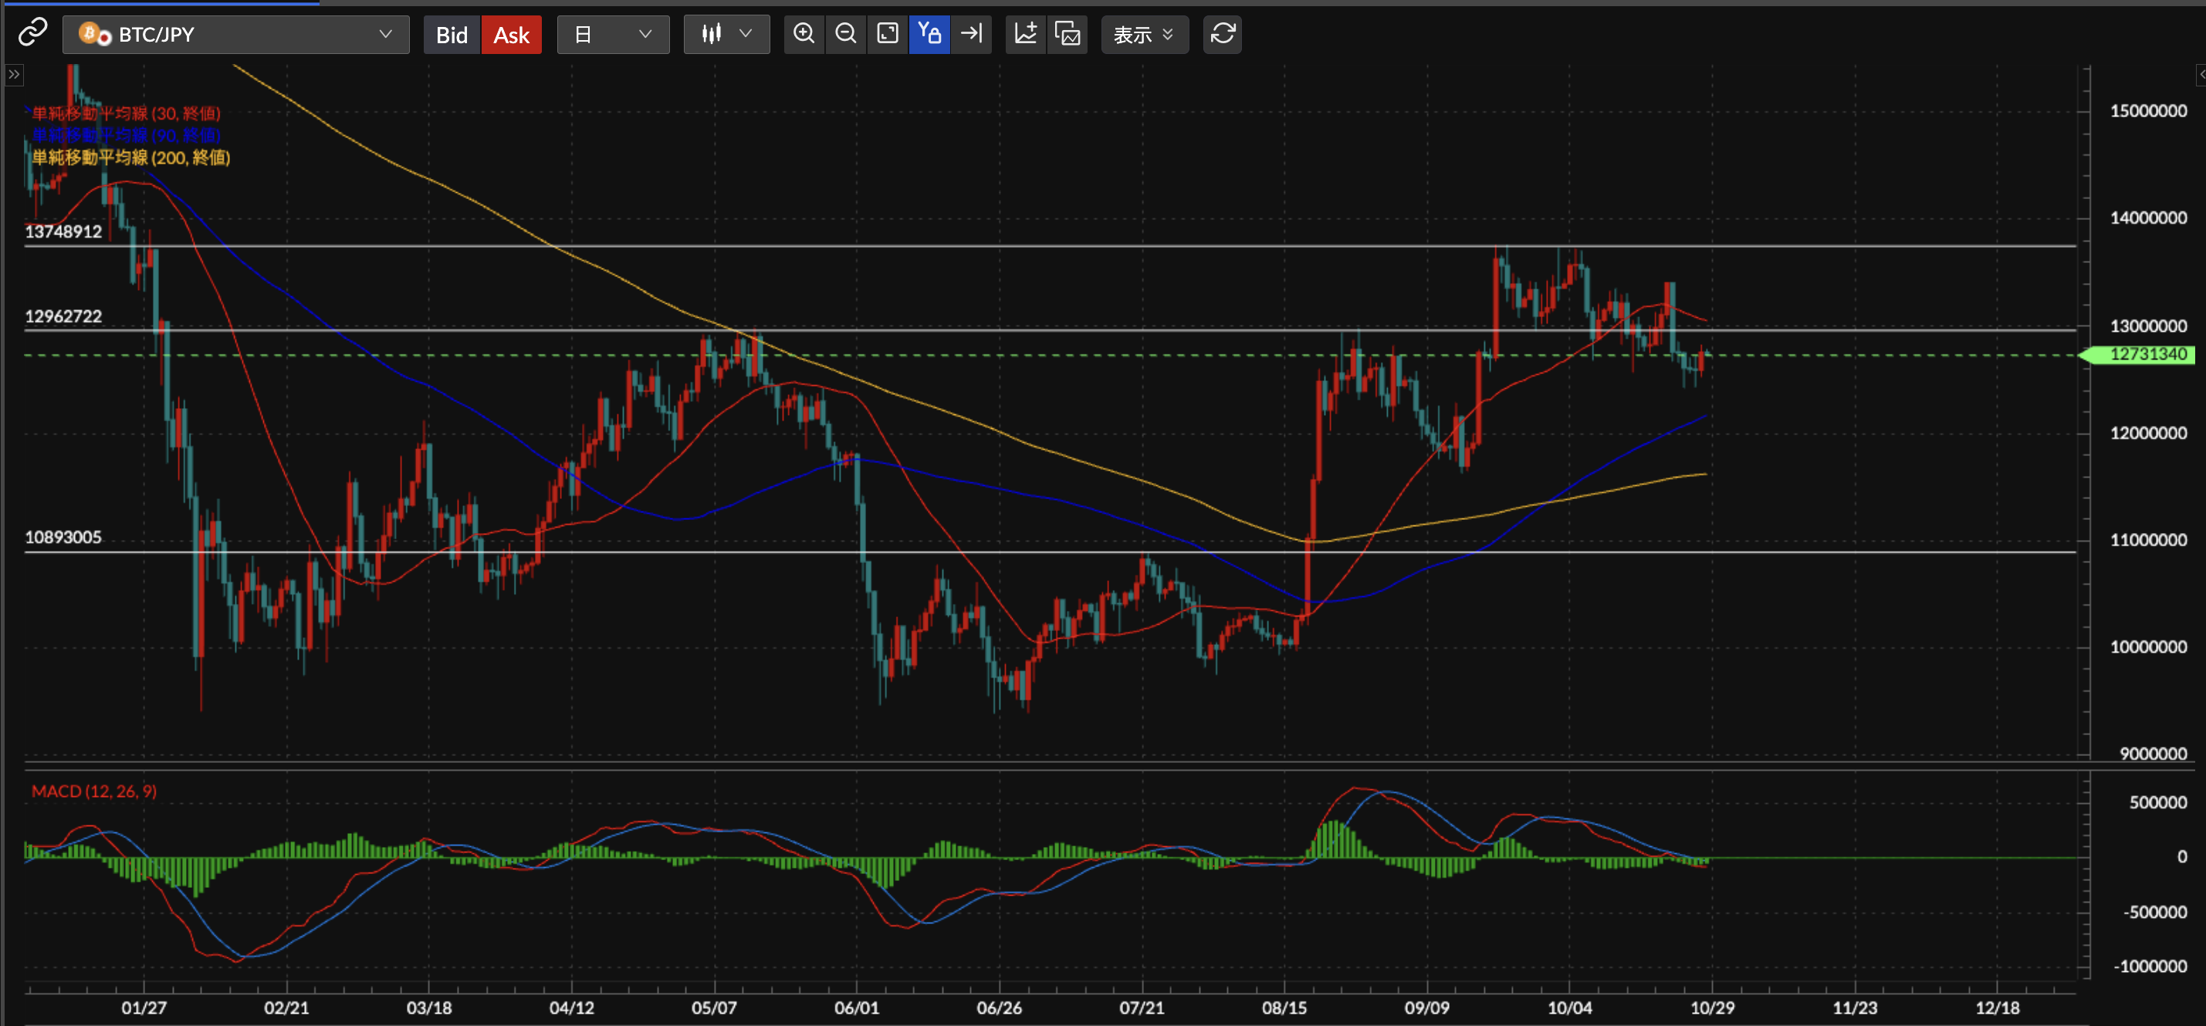Click the MACD (12, 26, 9) indicator label
Viewport: 2206px width, 1026px height.
tap(94, 791)
